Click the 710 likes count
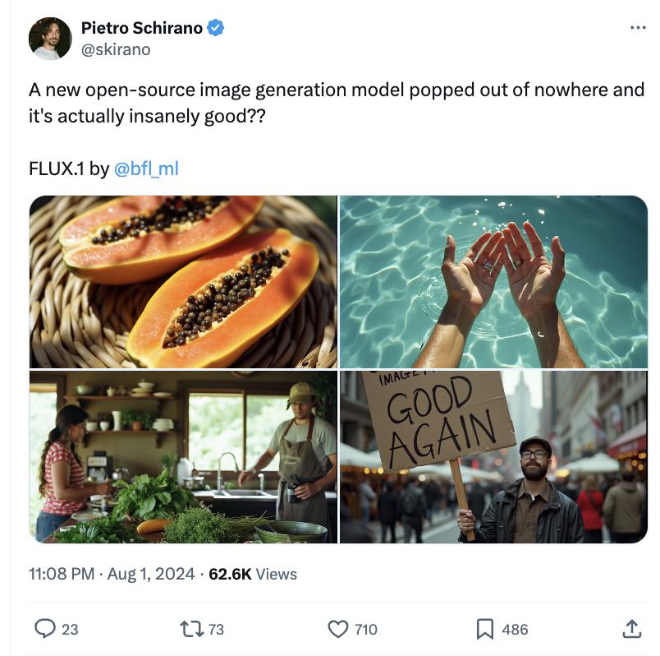Viewport: 660px width, 656px height. tap(366, 630)
